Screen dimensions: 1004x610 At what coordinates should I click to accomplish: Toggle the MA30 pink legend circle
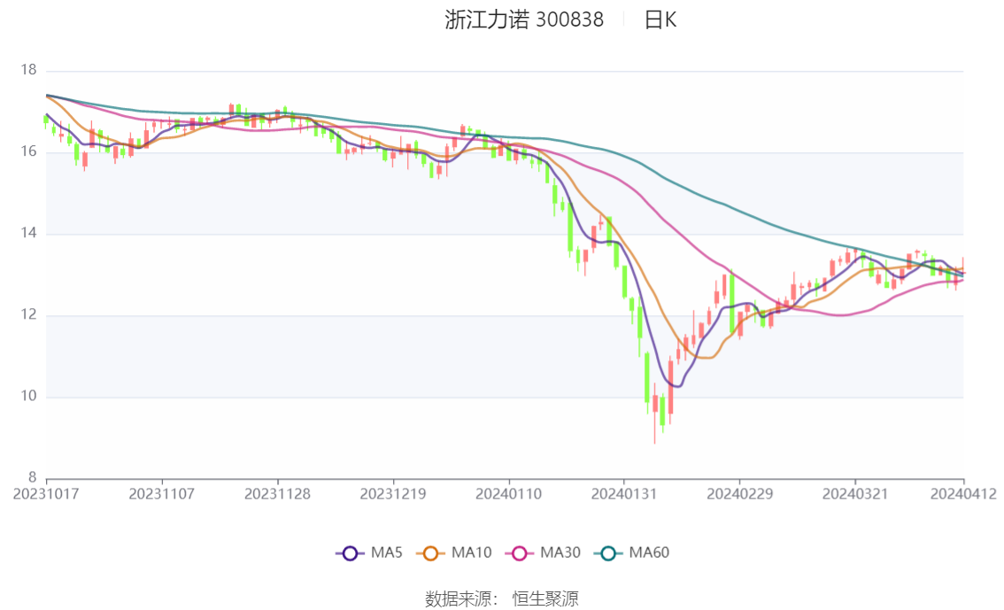(520, 553)
